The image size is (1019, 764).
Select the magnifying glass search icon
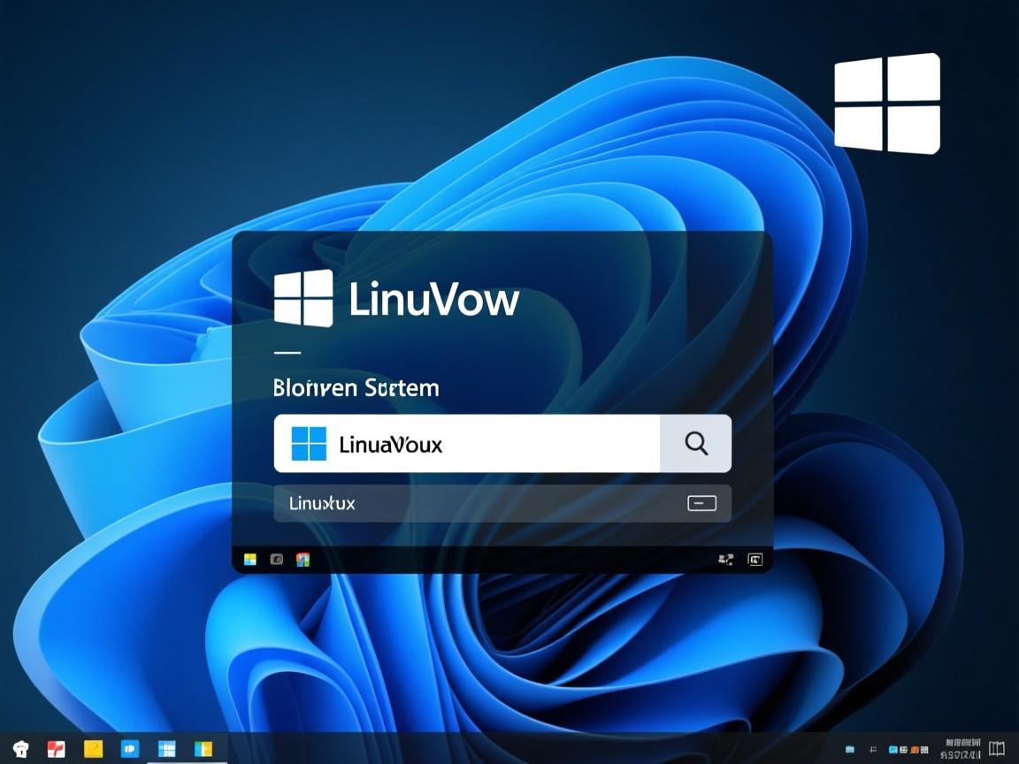(x=695, y=444)
